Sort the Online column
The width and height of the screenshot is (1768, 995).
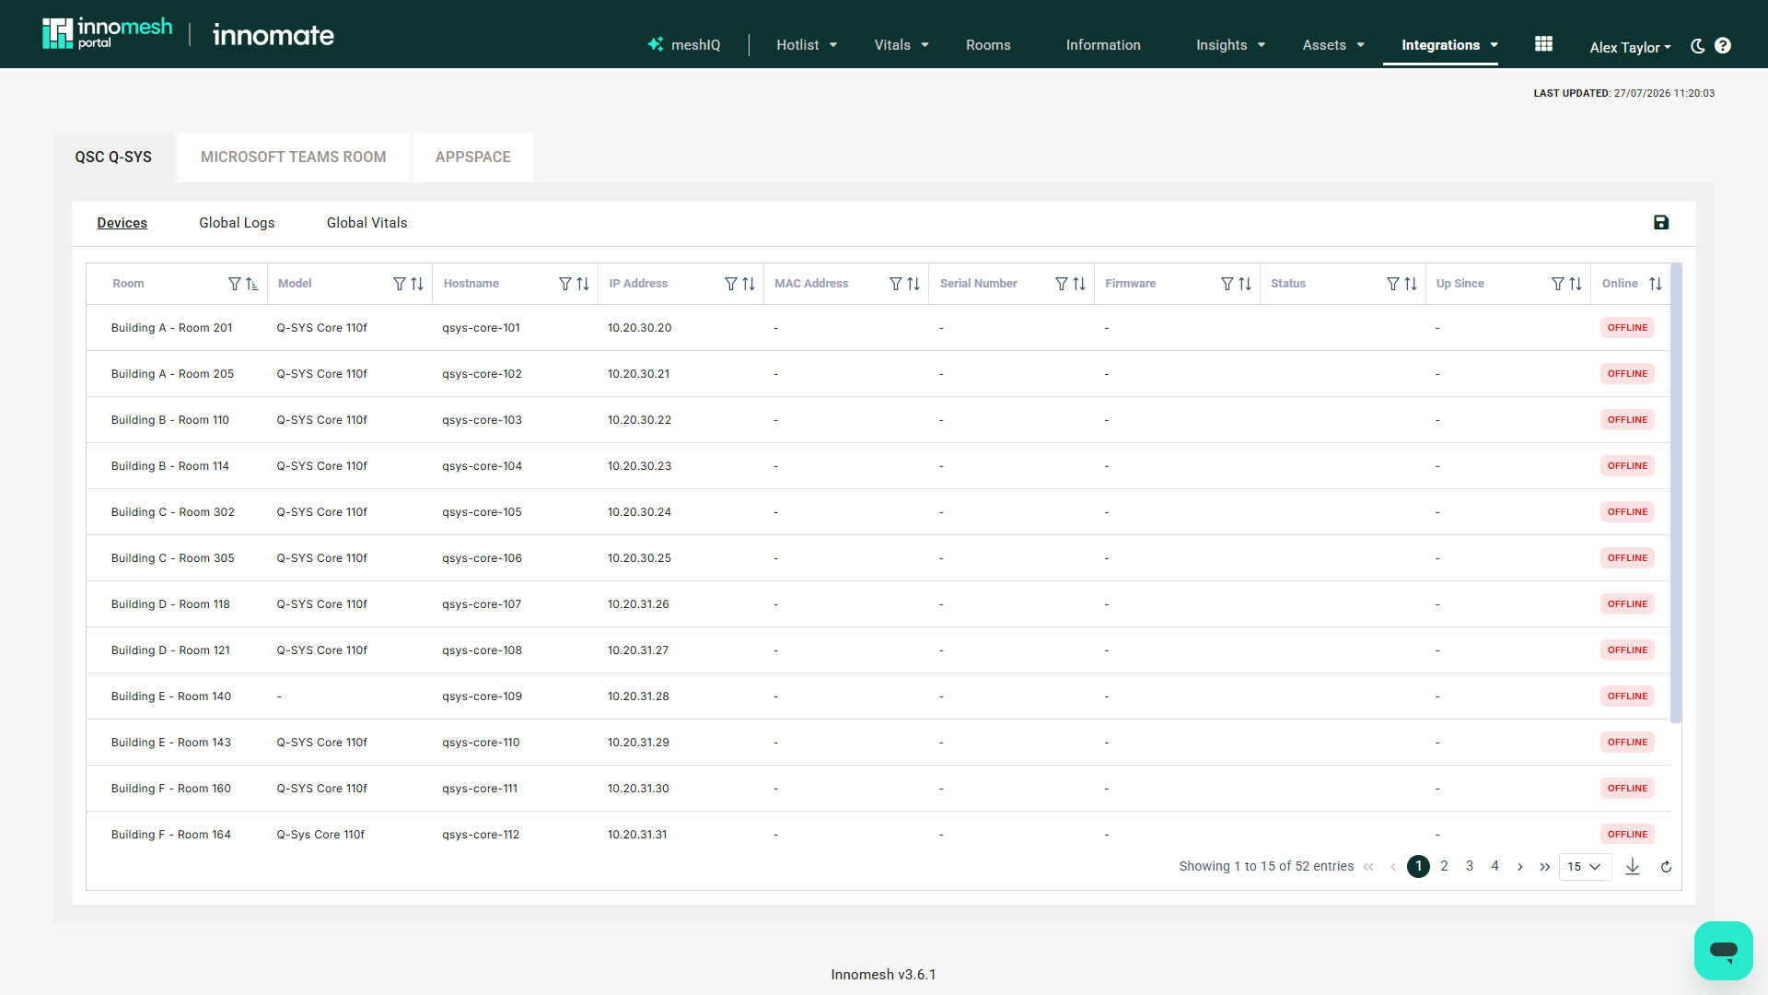(1656, 284)
